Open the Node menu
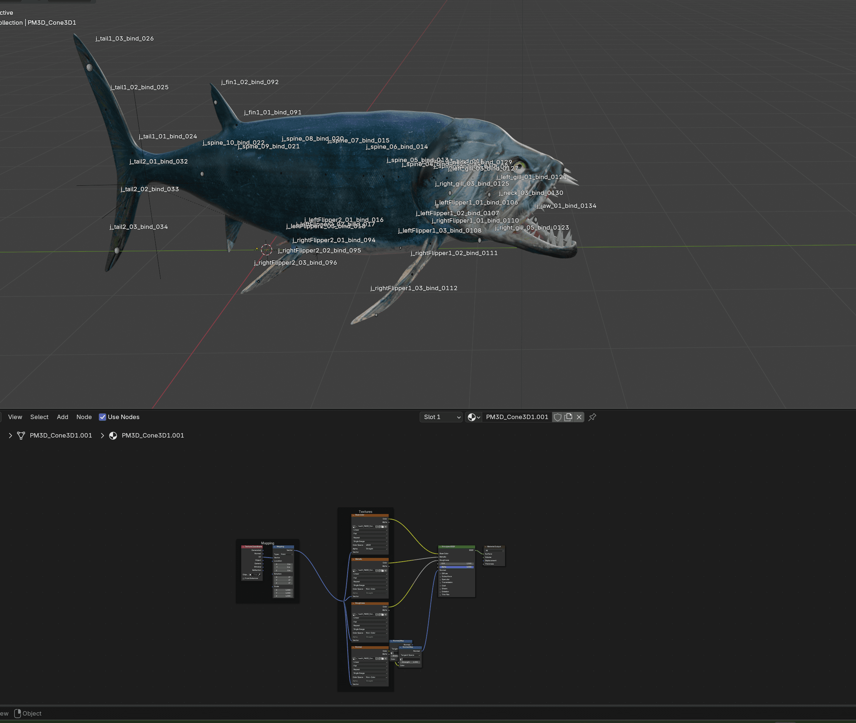Image resolution: width=856 pixels, height=723 pixels. click(84, 417)
